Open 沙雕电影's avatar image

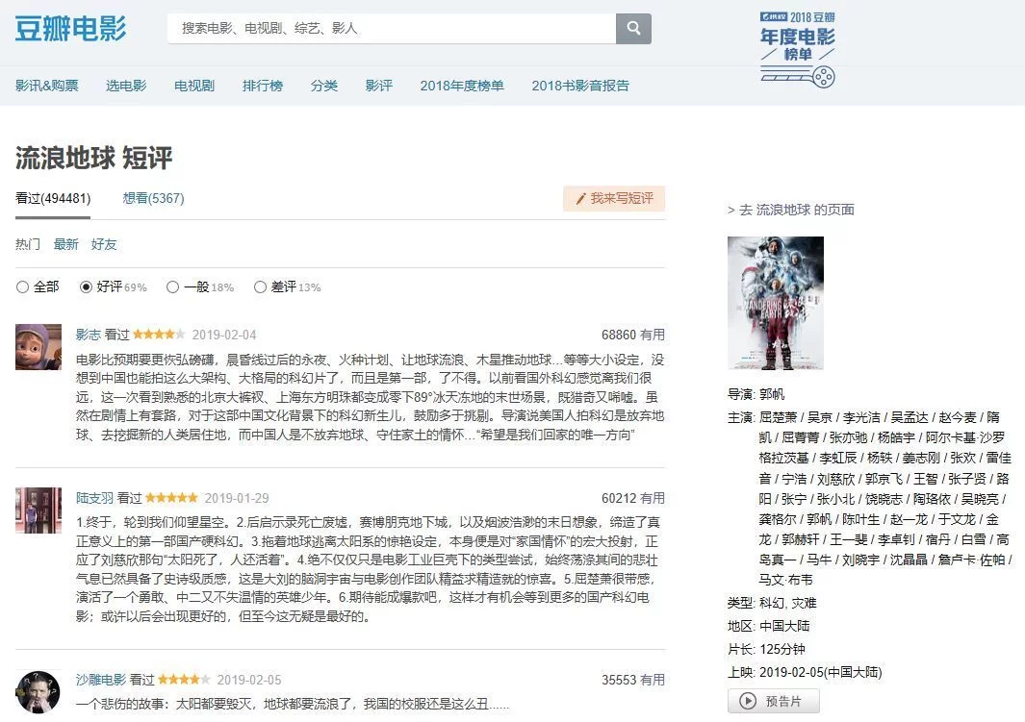coord(38,692)
